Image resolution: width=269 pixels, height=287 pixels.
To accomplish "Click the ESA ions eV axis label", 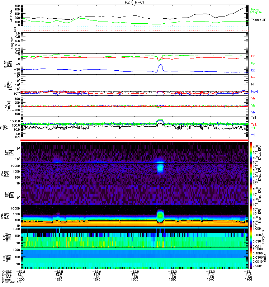I will [x=5, y=174].
